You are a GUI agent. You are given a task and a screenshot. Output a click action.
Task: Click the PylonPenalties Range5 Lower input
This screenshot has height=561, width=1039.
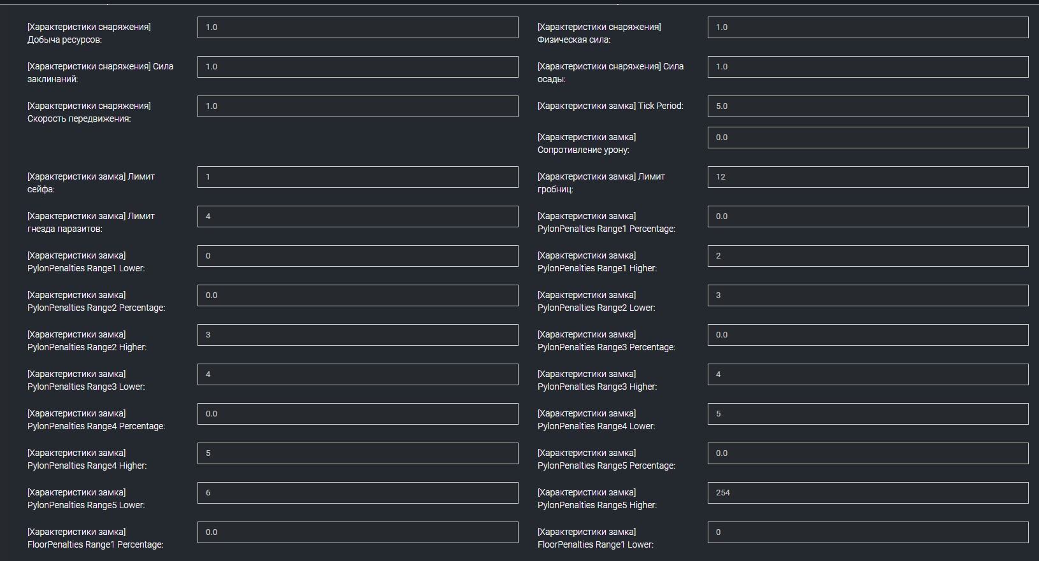[357, 493]
